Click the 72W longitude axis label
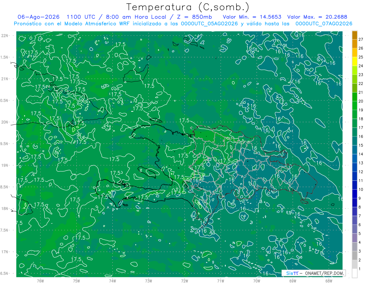369x285 pixels. [184, 281]
